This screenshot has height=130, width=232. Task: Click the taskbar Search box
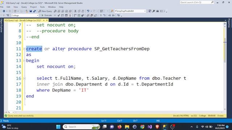[81, 127]
